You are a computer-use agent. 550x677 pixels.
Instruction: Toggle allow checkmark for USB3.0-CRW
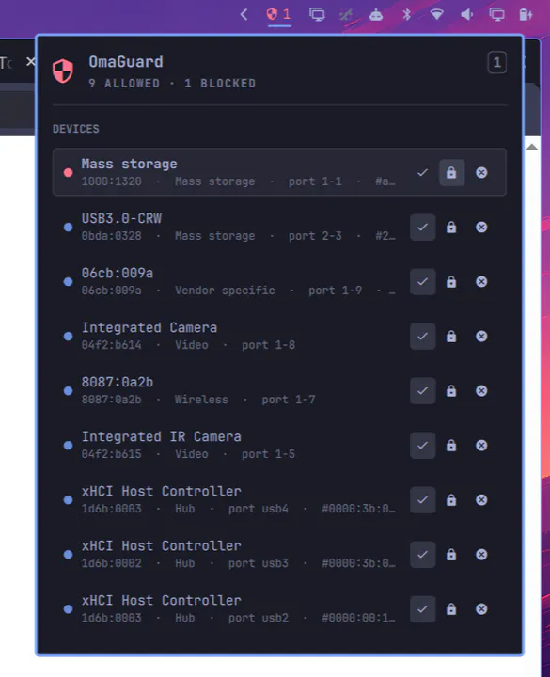pos(423,228)
